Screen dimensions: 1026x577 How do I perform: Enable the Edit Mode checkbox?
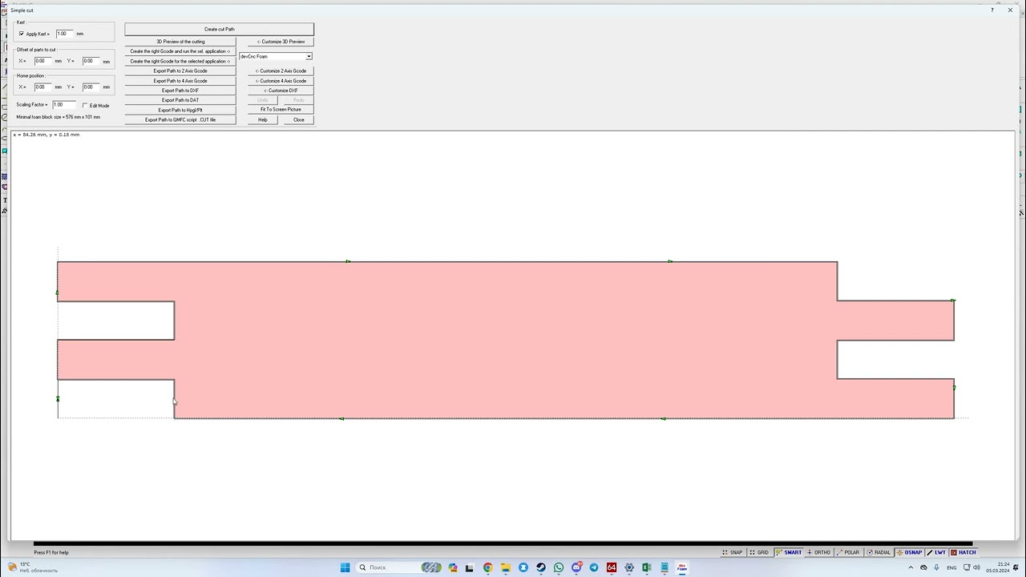pyautogui.click(x=85, y=105)
